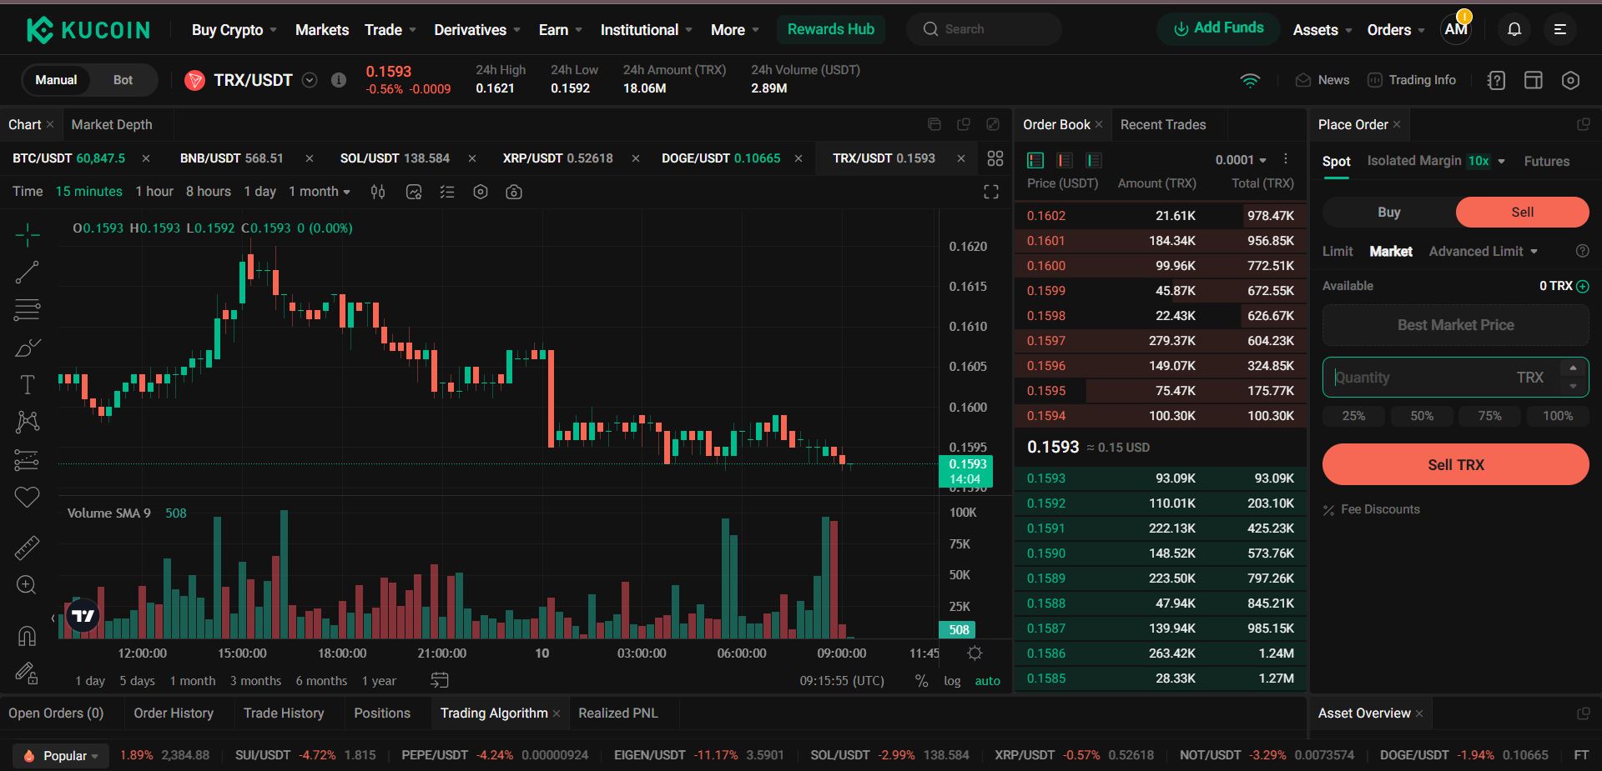
Task: Open the top-right hamburger menu
Action: click(x=1559, y=29)
